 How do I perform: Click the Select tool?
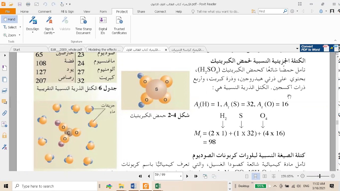pyautogui.click(x=10, y=27)
